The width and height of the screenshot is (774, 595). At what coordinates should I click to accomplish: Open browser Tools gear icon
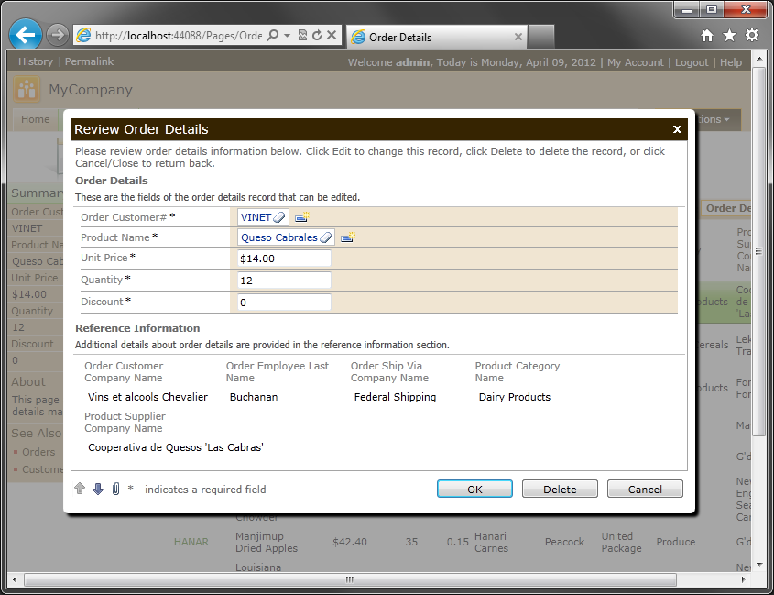752,36
